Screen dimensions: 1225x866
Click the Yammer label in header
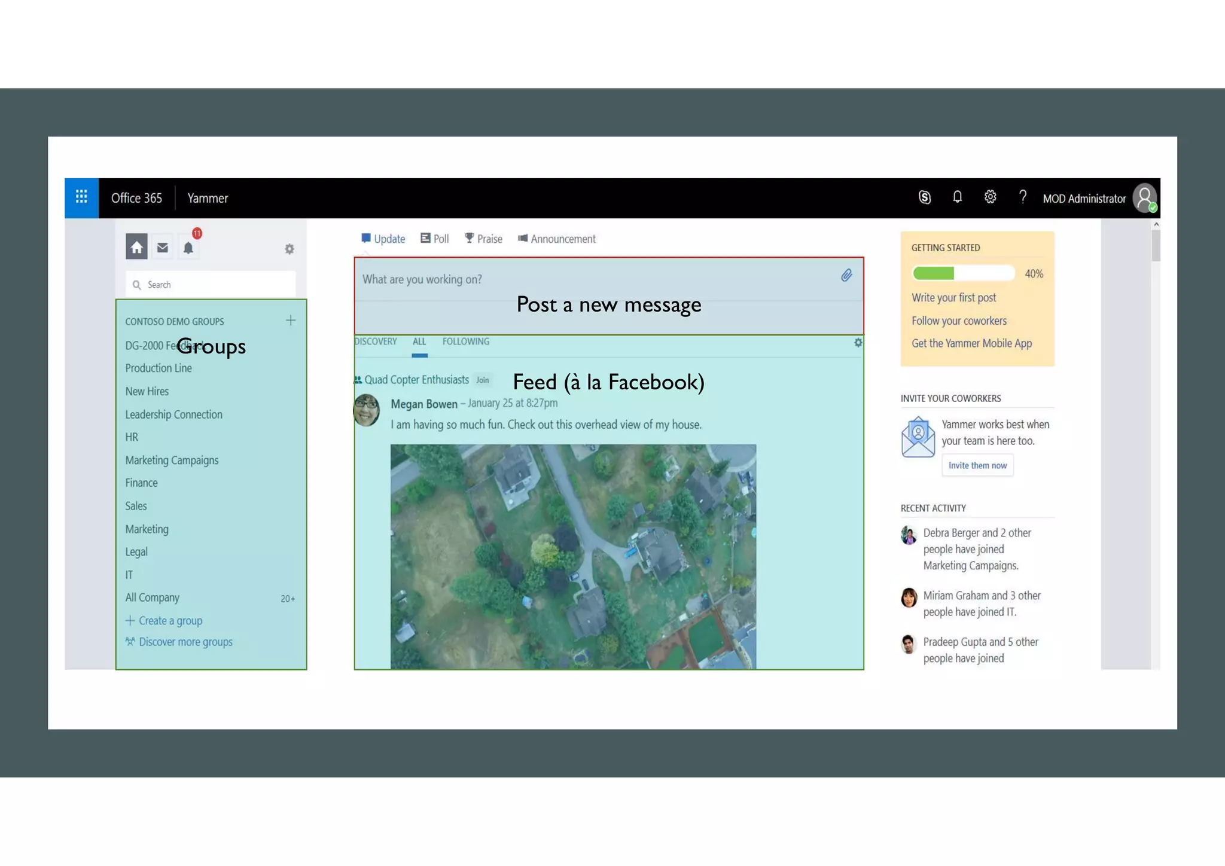(x=208, y=198)
